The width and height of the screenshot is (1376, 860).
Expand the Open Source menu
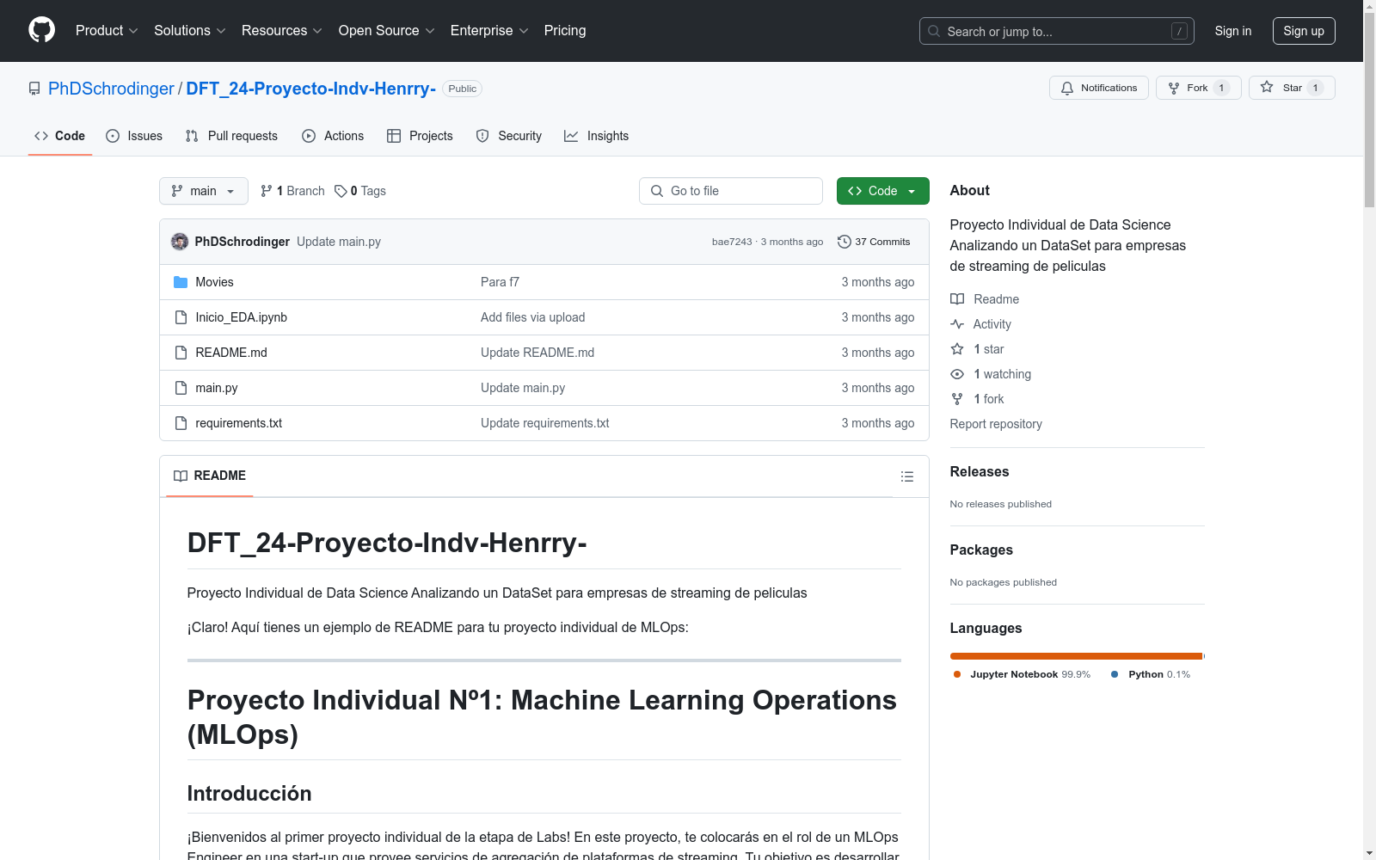coord(387,30)
